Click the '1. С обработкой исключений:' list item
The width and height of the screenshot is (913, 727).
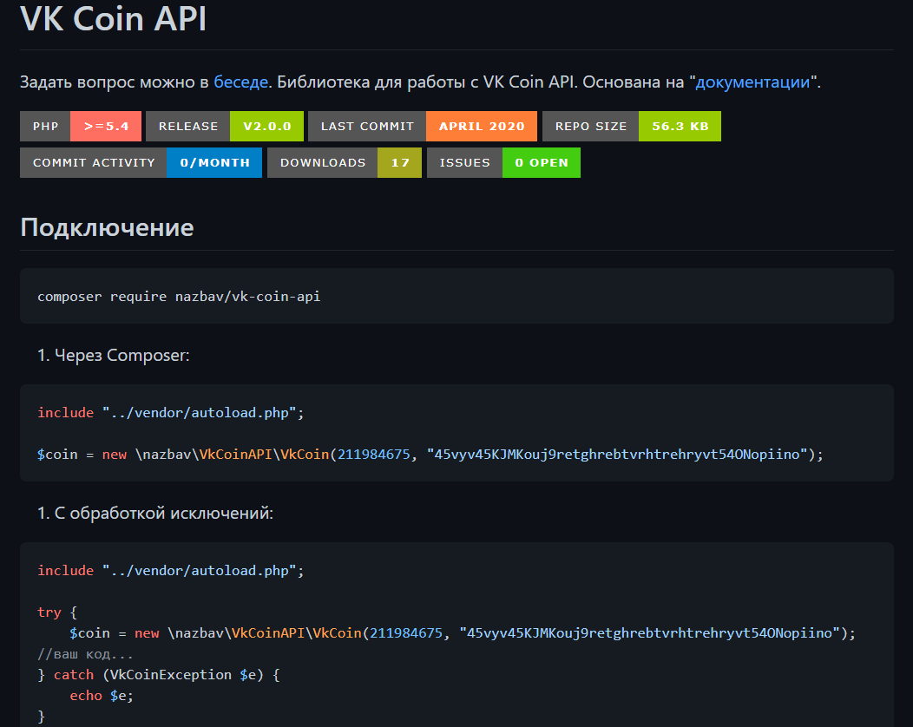point(154,513)
